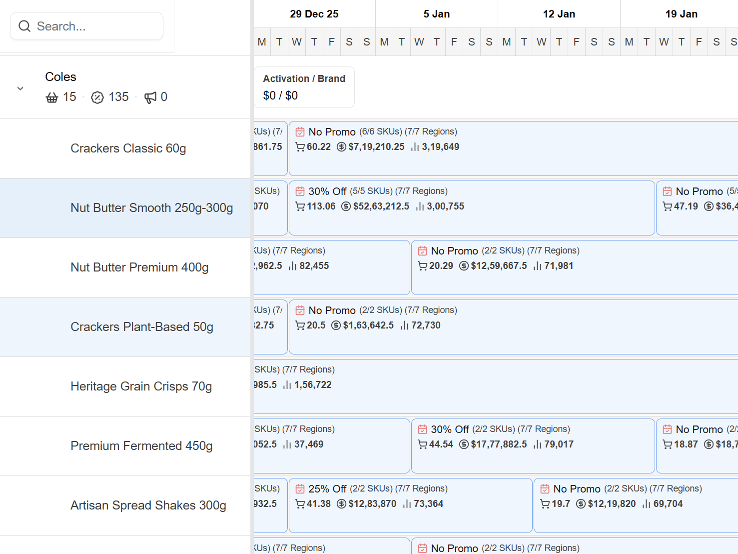Click bar chart icon beside 3,19,649
This screenshot has height=554, width=738.
coord(415,147)
